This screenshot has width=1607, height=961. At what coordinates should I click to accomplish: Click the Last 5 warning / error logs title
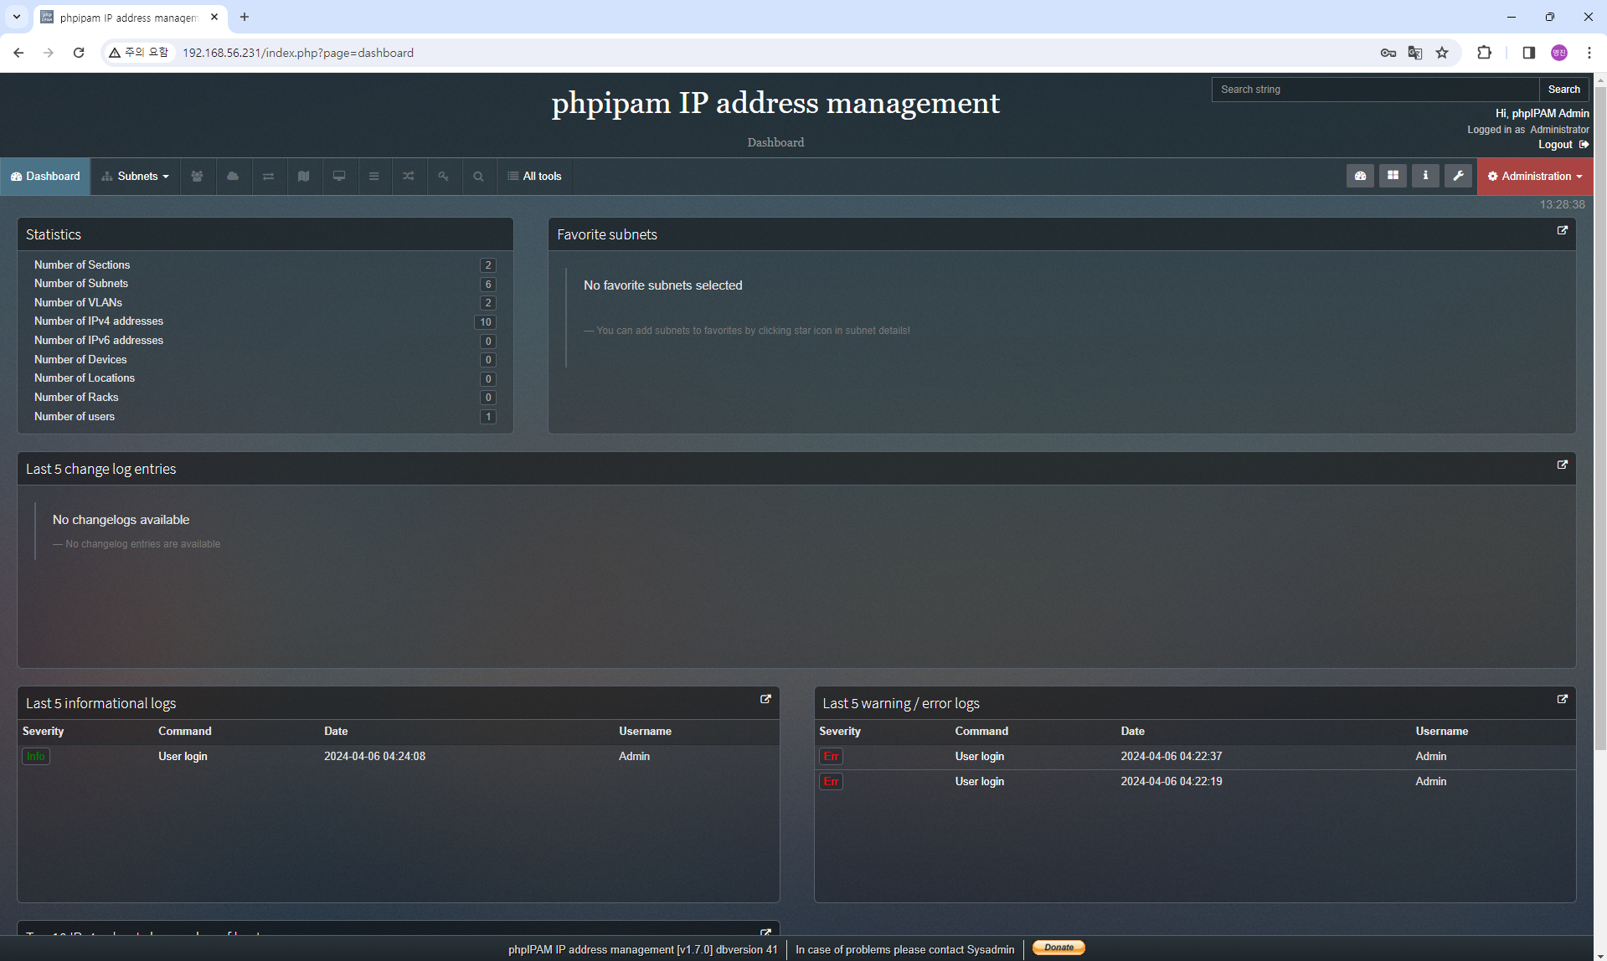click(901, 703)
